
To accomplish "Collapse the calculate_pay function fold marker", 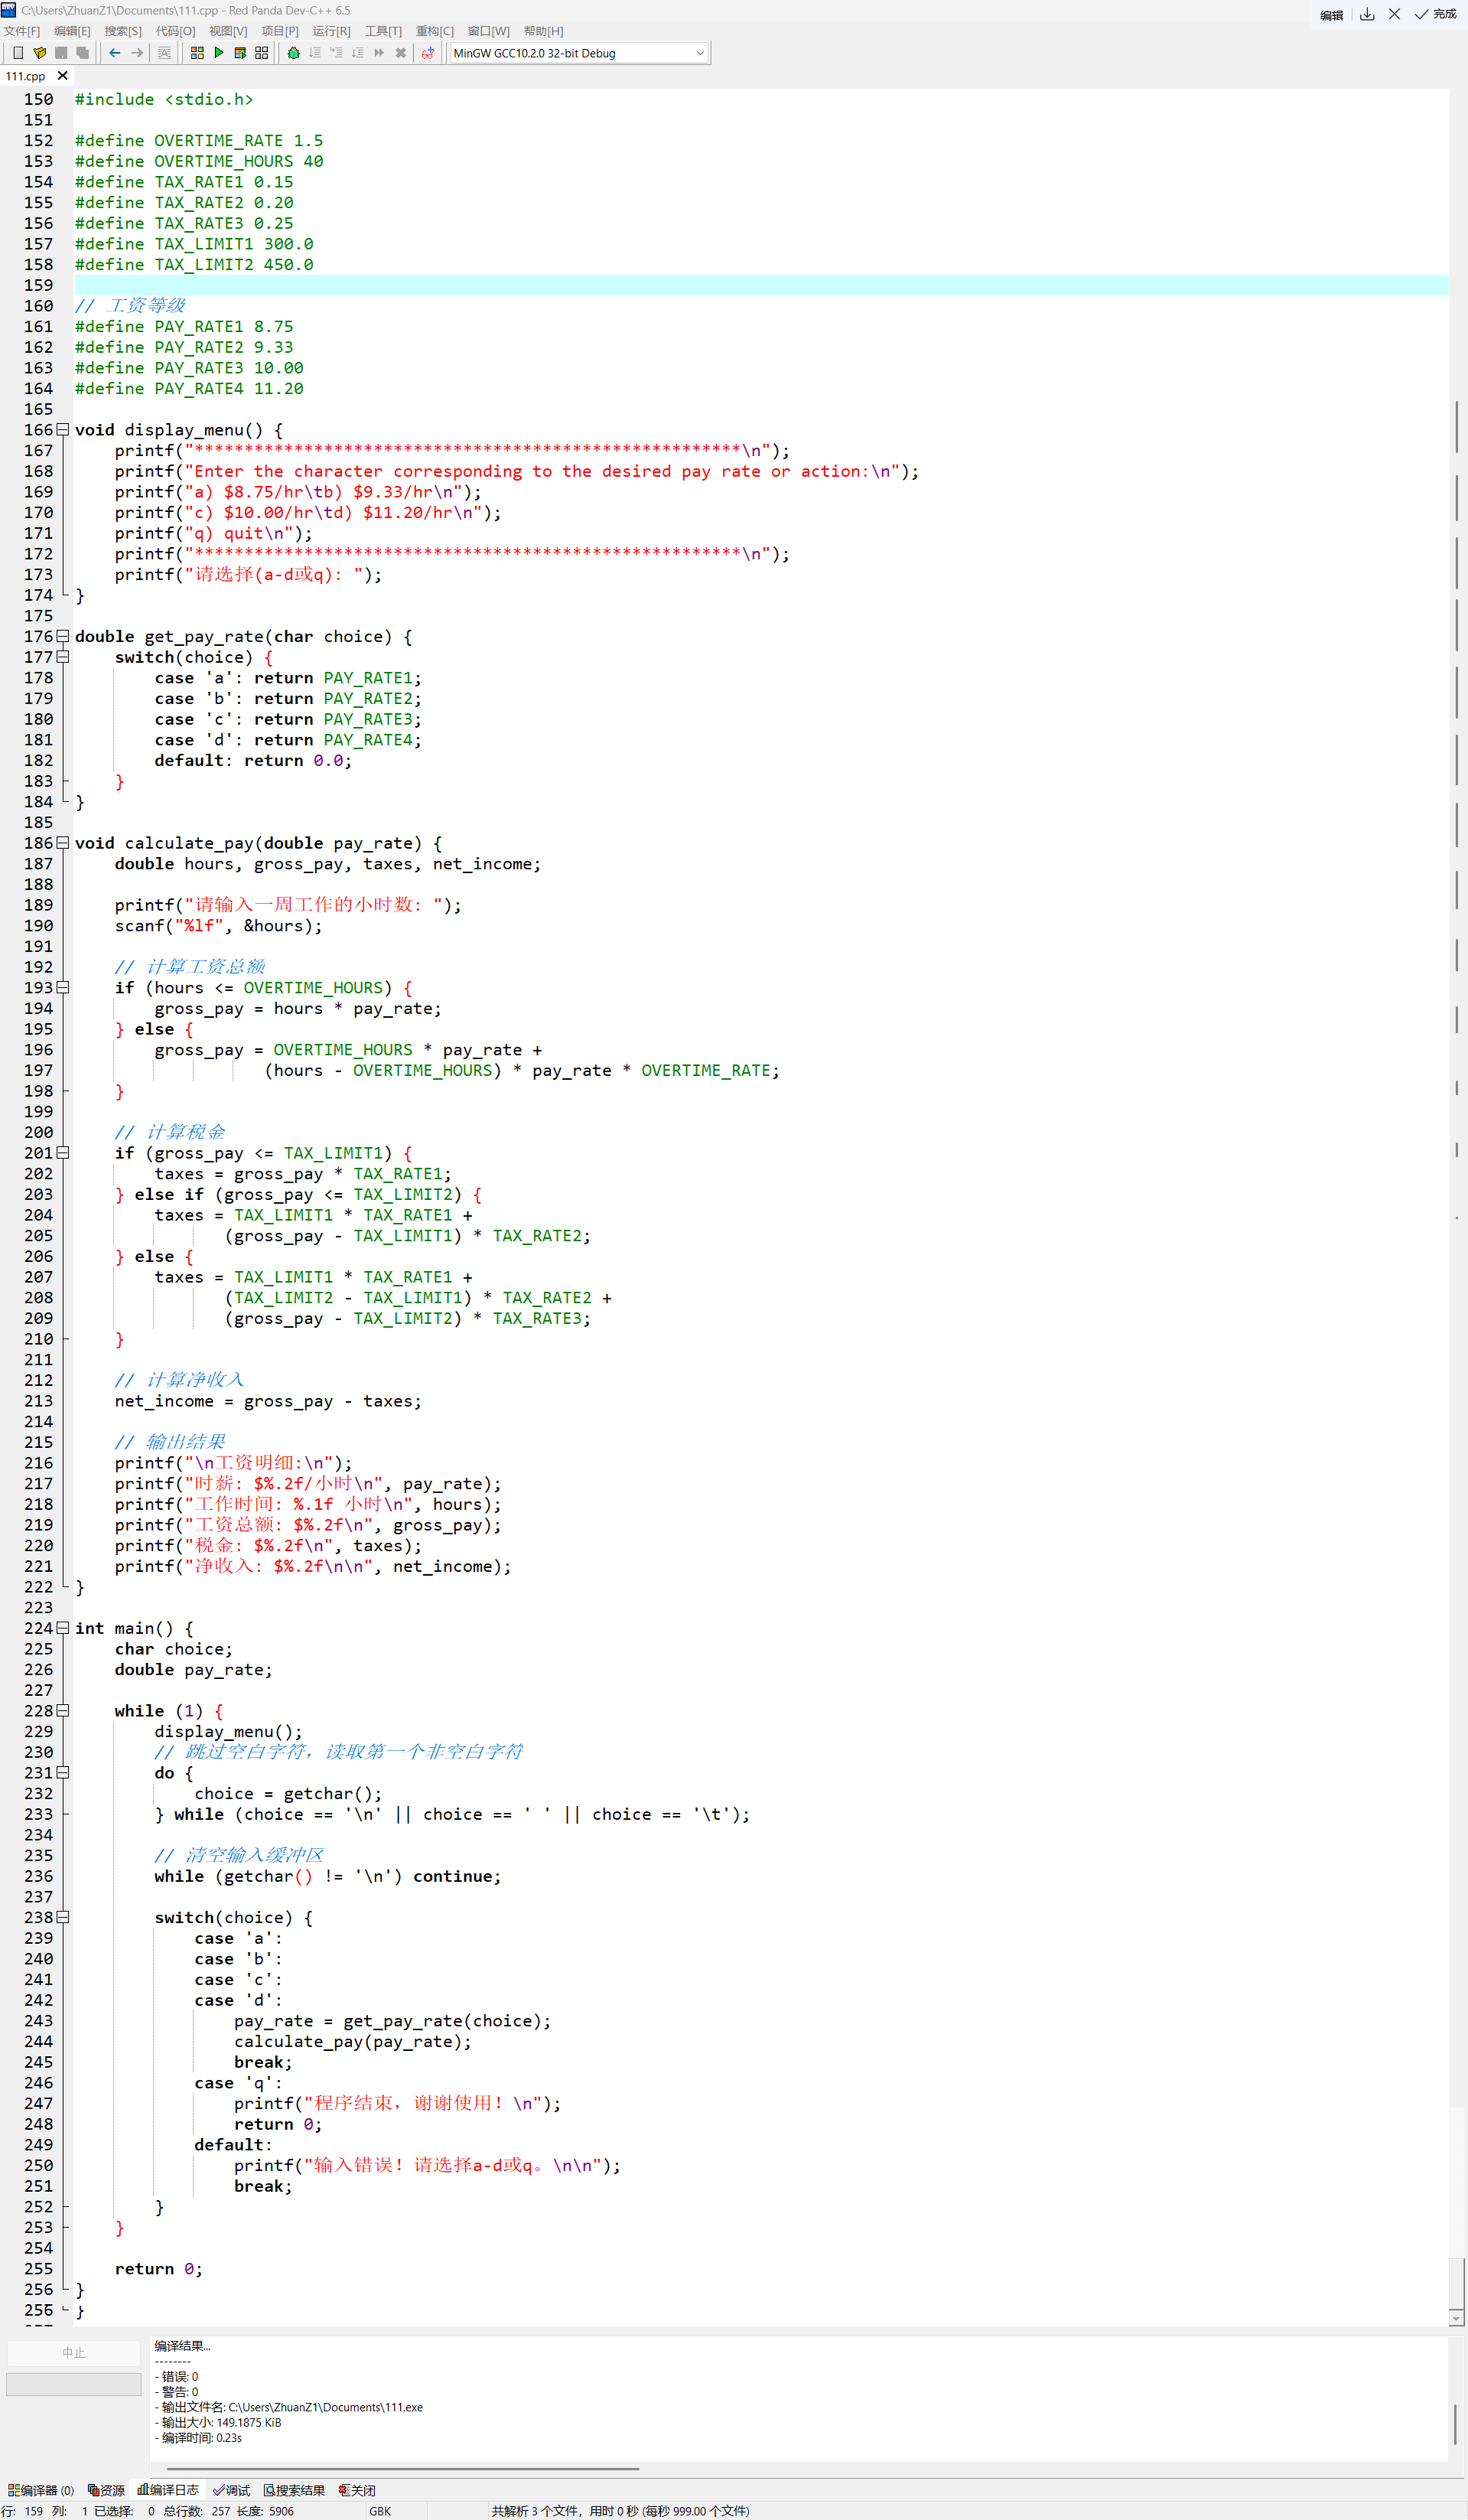I will click(63, 843).
